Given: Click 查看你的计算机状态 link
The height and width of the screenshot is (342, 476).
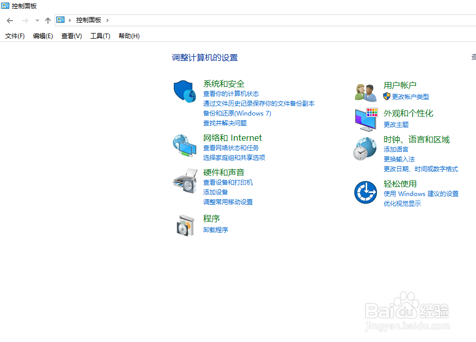Looking at the screenshot, I should (x=231, y=93).
